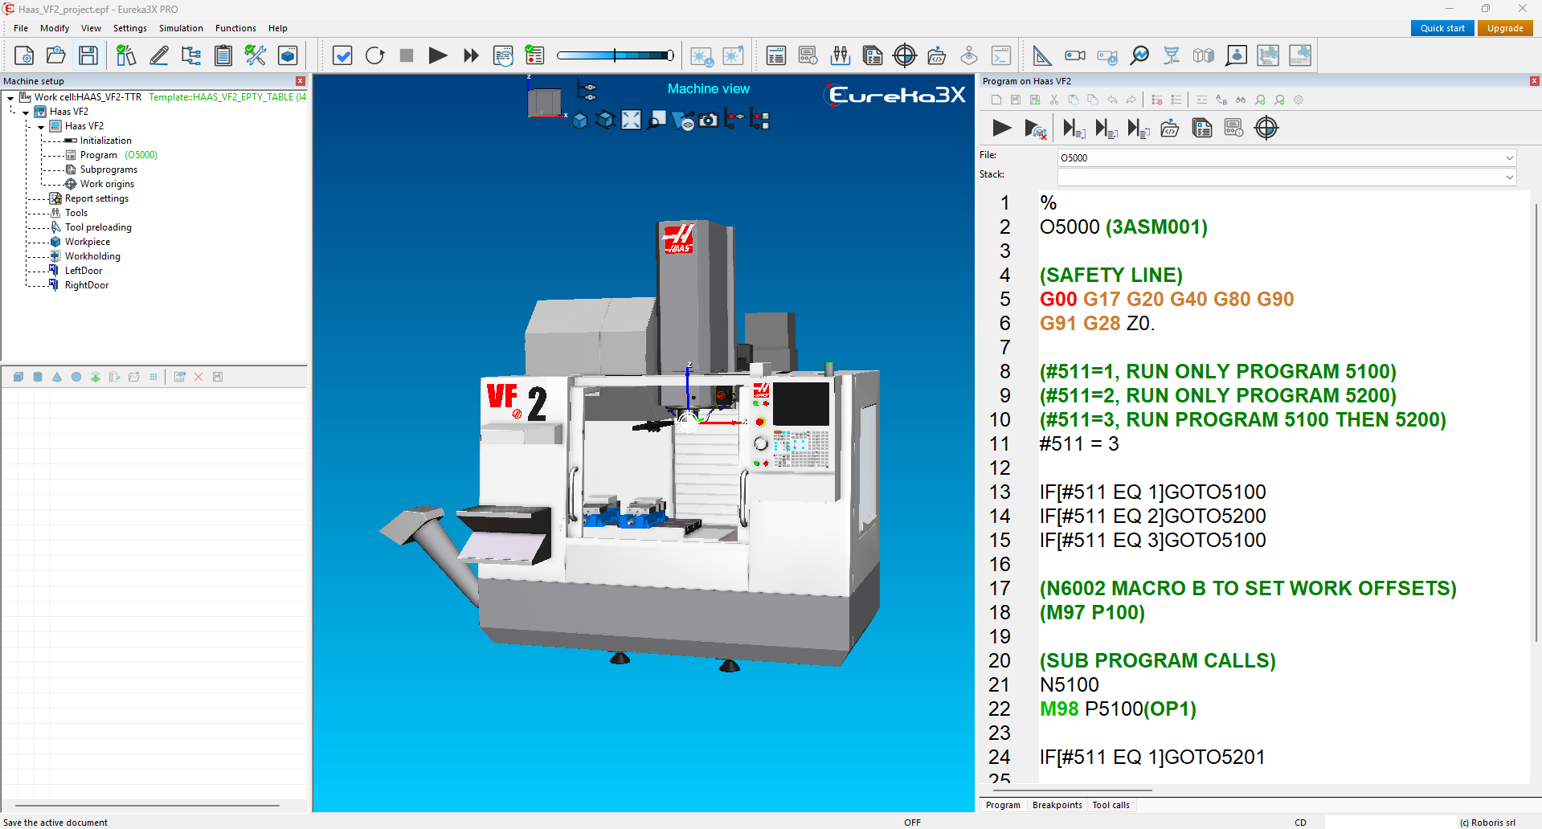Close the Program on Haas VF2 panel
1542x829 pixels.
(1534, 81)
